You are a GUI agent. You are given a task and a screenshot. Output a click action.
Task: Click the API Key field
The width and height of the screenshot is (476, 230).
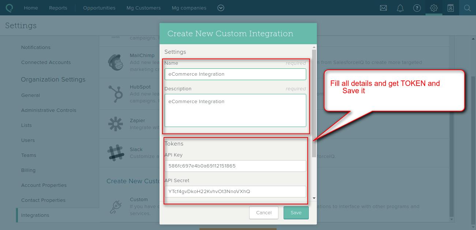pyautogui.click(x=235, y=166)
